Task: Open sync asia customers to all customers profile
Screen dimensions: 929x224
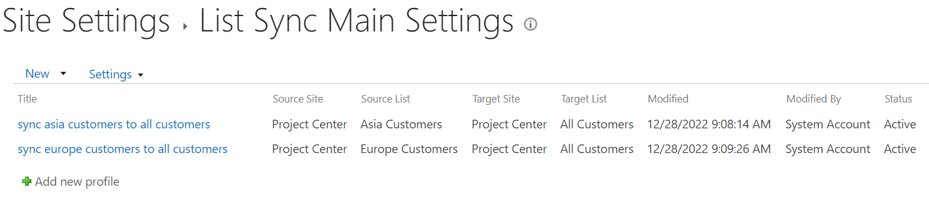Action: click(x=114, y=124)
